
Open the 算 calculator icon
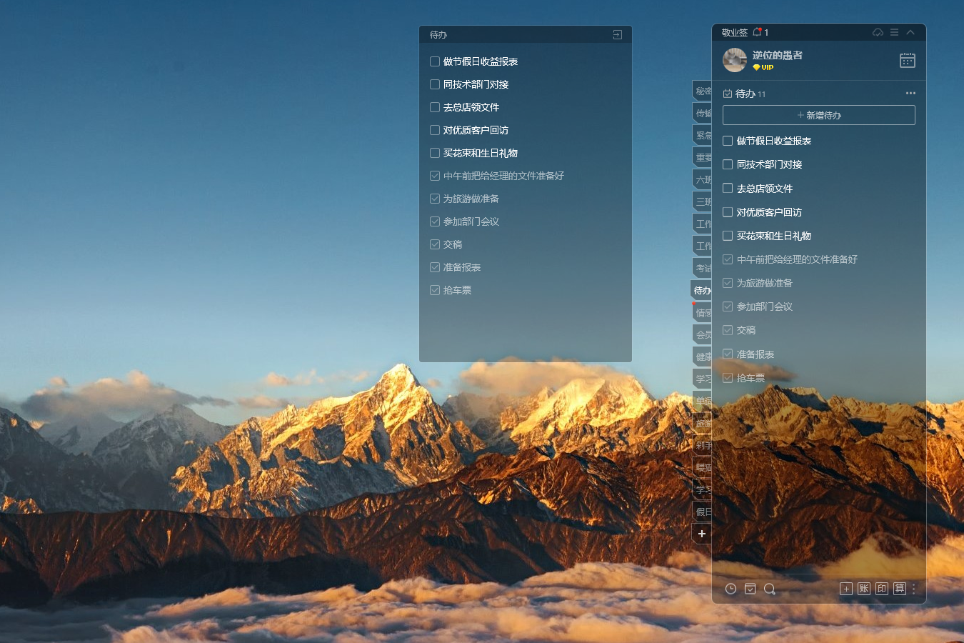tap(900, 589)
